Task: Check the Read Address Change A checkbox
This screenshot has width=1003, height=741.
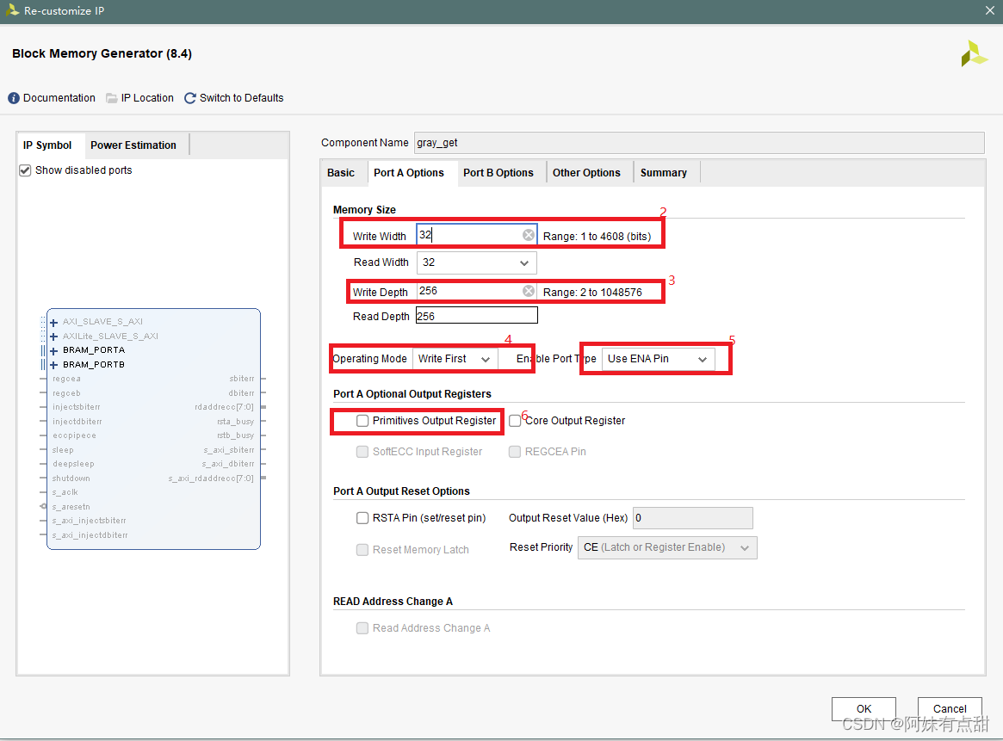Action: pyautogui.click(x=362, y=628)
